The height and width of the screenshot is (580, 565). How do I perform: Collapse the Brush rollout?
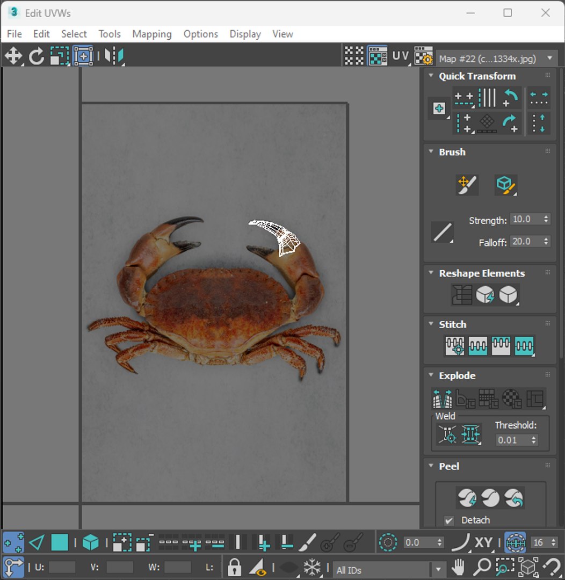click(431, 151)
